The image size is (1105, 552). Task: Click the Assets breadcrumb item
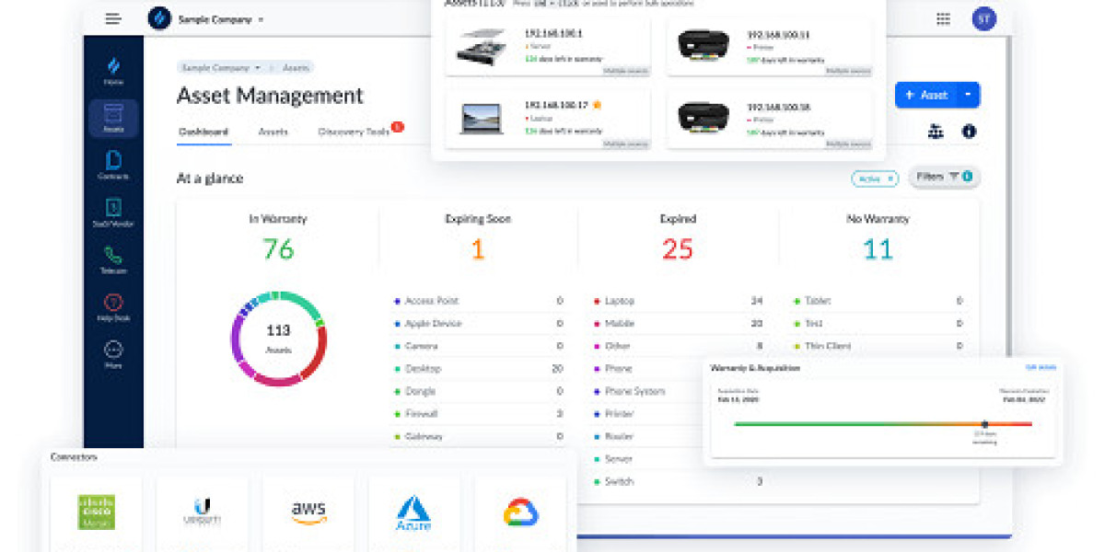click(296, 67)
